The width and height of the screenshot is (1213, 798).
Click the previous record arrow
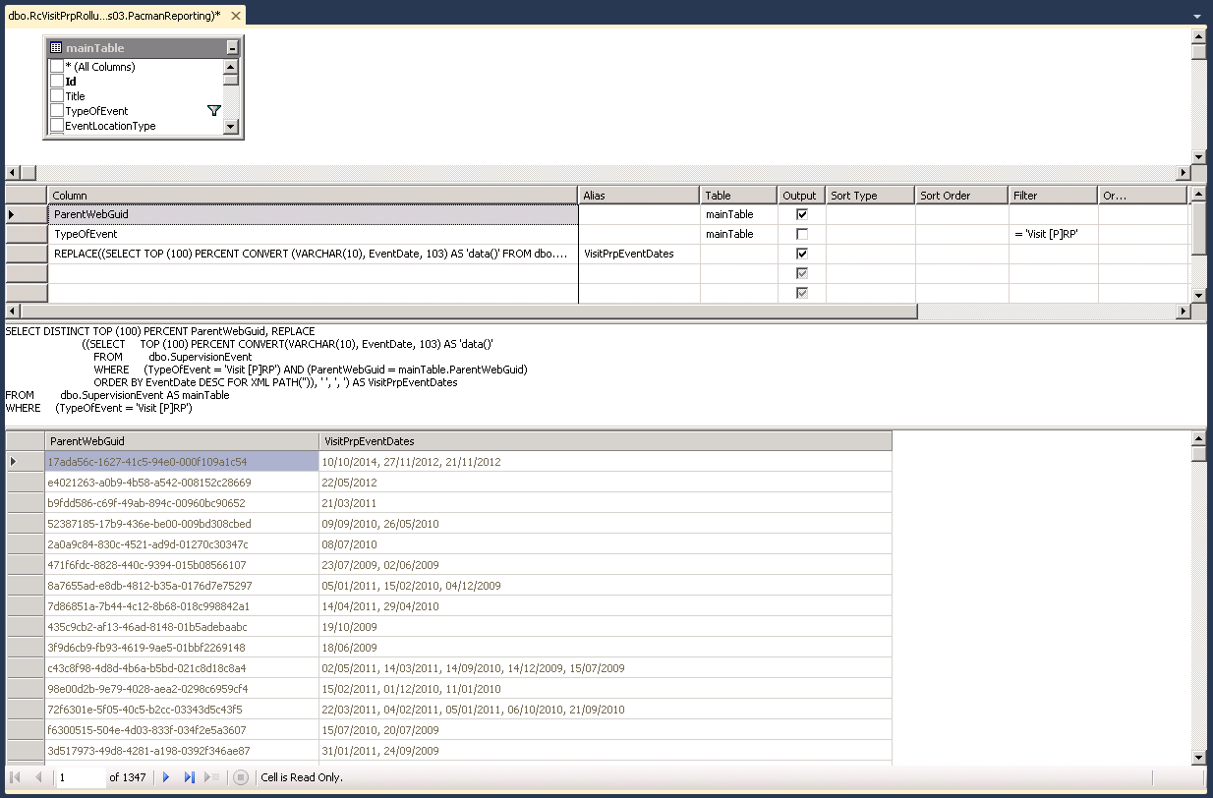pos(38,777)
